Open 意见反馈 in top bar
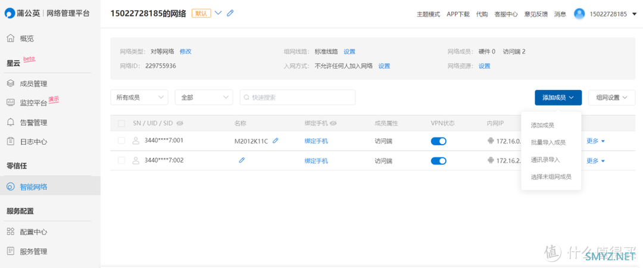The width and height of the screenshot is (643, 268). (536, 14)
